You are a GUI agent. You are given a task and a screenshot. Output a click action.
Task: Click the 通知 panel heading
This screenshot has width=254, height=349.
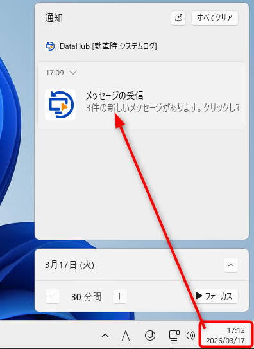[54, 18]
